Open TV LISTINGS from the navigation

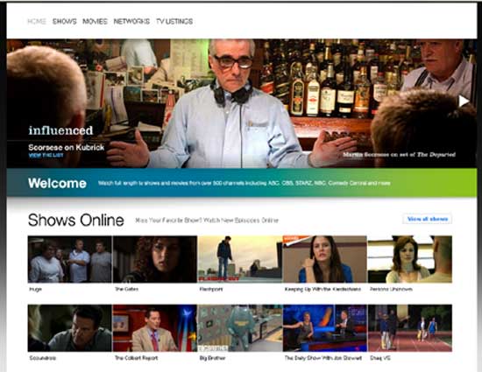(174, 22)
